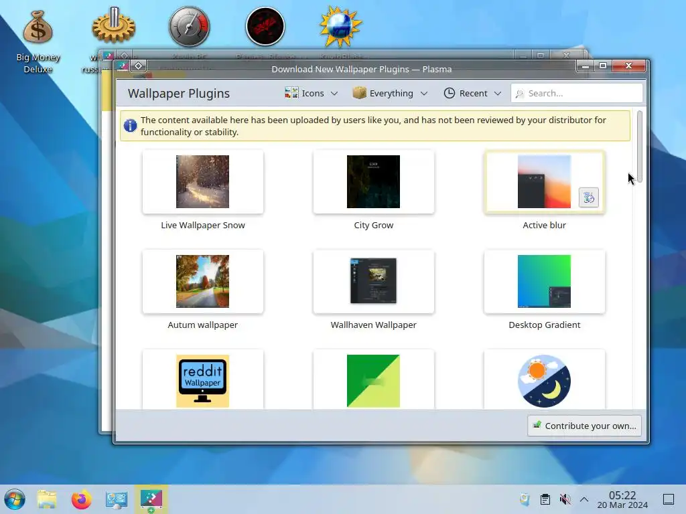Image resolution: width=686 pixels, height=514 pixels.
Task: Click the install icon on Active blur
Action: tap(588, 197)
